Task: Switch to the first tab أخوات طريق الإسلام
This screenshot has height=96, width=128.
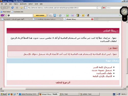Action: pos(16,19)
